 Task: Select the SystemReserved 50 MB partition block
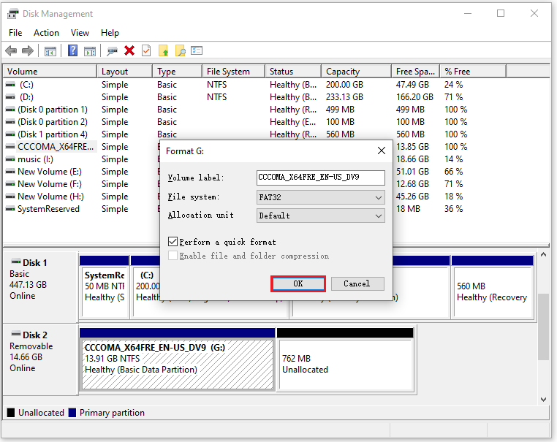pyautogui.click(x=105, y=292)
